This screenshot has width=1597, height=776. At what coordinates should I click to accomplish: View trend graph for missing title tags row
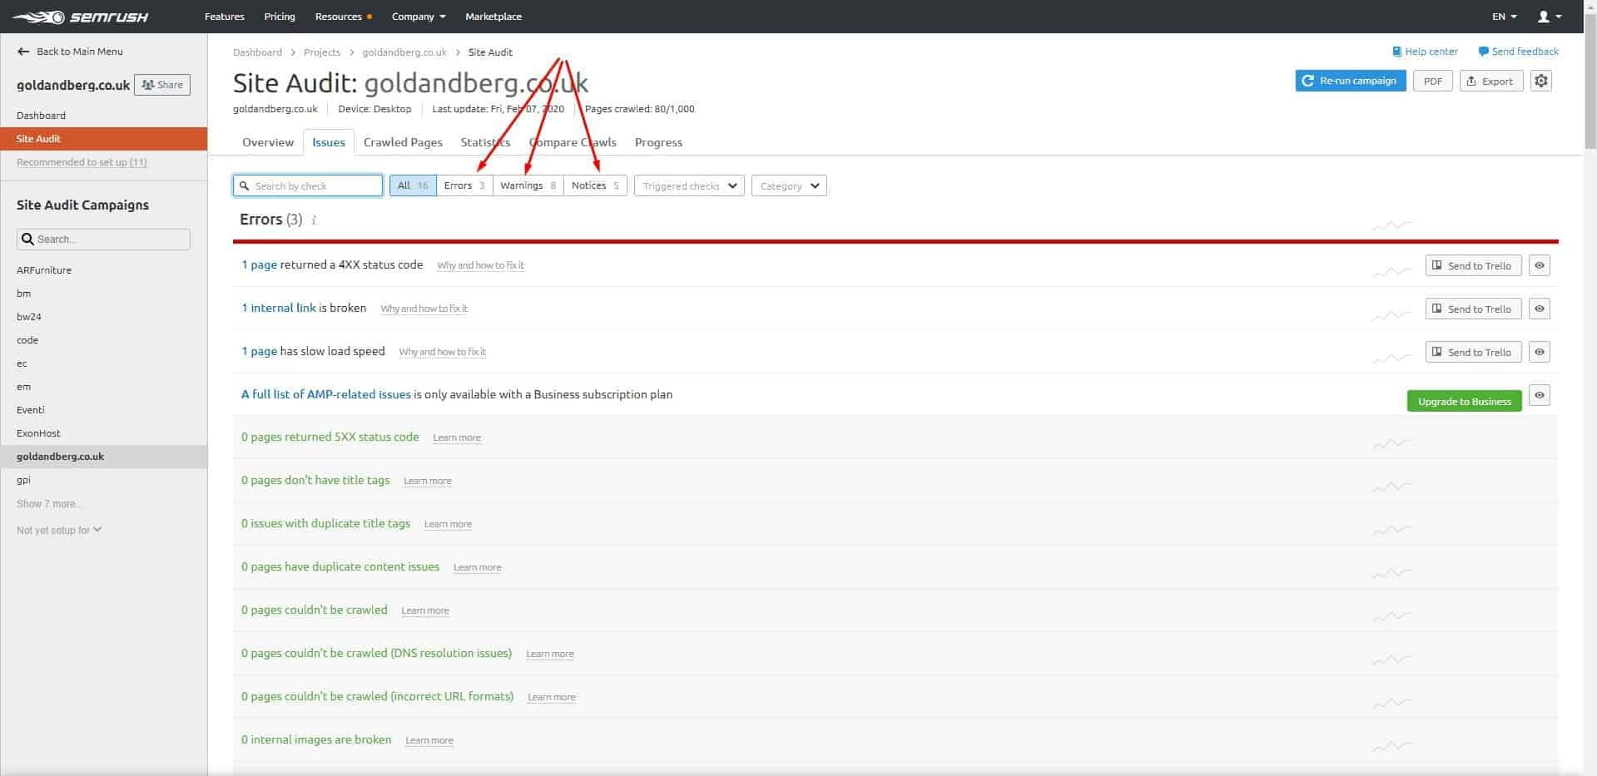point(1391,486)
